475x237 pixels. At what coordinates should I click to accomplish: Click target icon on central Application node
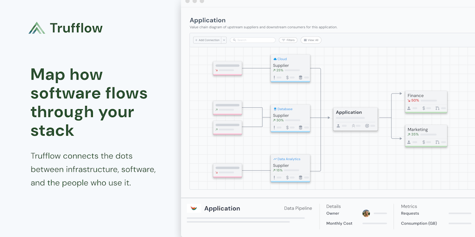(367, 125)
